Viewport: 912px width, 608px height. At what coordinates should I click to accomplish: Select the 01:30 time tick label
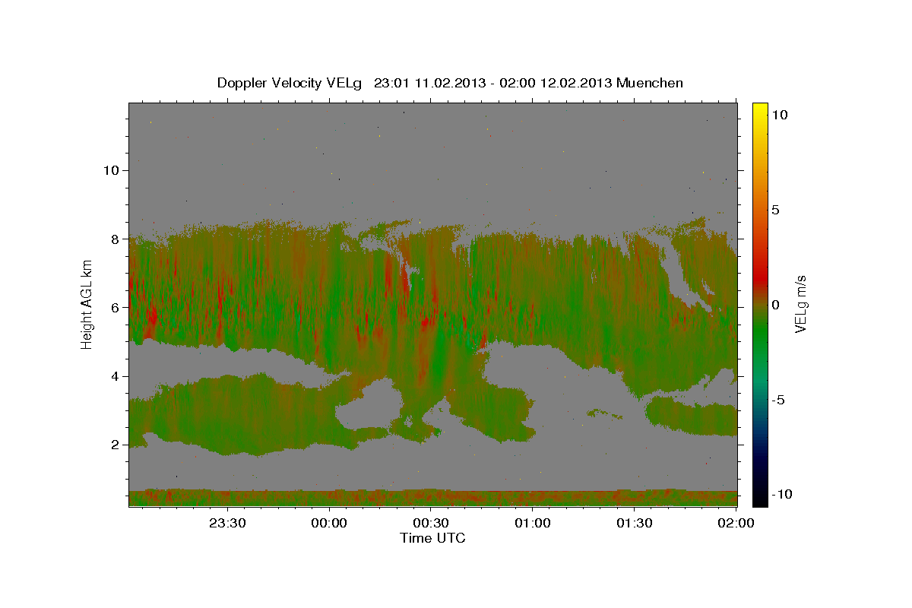(x=635, y=524)
